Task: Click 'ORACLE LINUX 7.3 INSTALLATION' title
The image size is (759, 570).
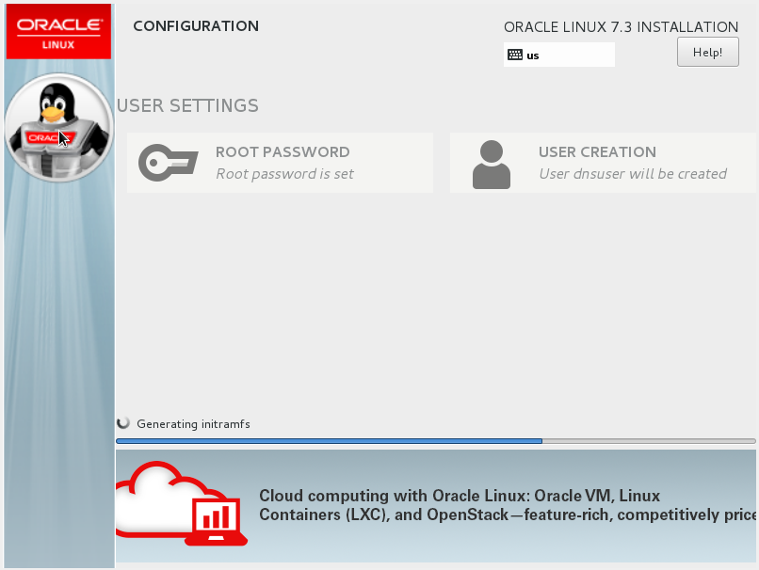Action: pyautogui.click(x=622, y=27)
